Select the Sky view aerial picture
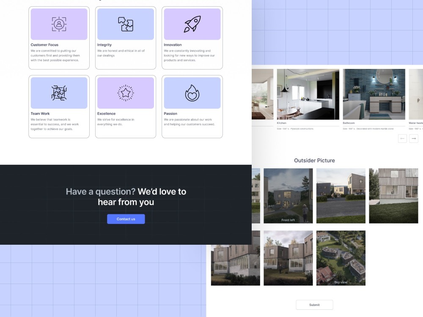This screenshot has width=423, height=317. [x=341, y=258]
